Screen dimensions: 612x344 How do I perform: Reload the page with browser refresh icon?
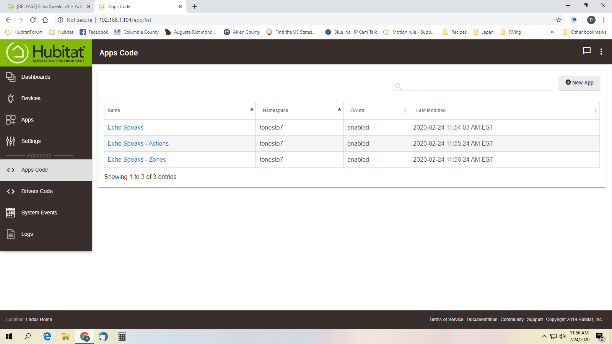click(33, 20)
